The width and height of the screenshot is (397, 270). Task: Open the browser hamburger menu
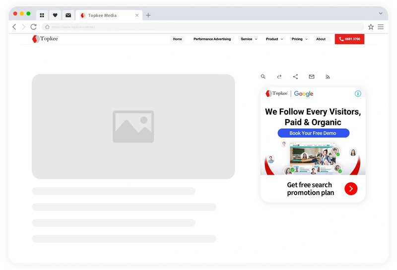point(381,27)
